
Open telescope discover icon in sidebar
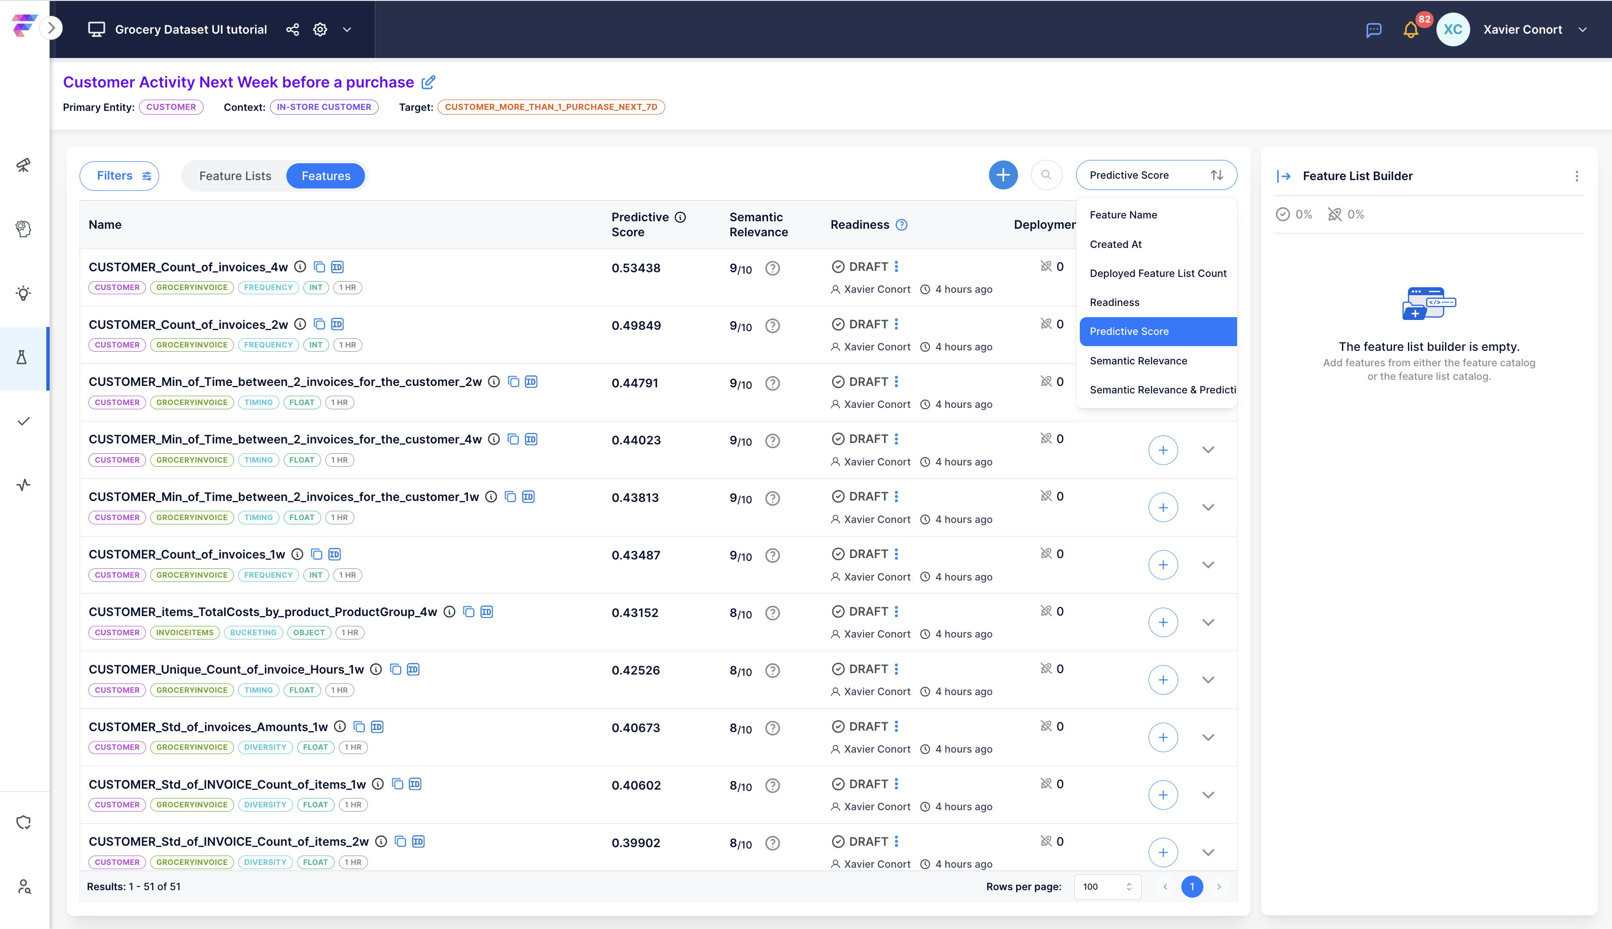23,165
